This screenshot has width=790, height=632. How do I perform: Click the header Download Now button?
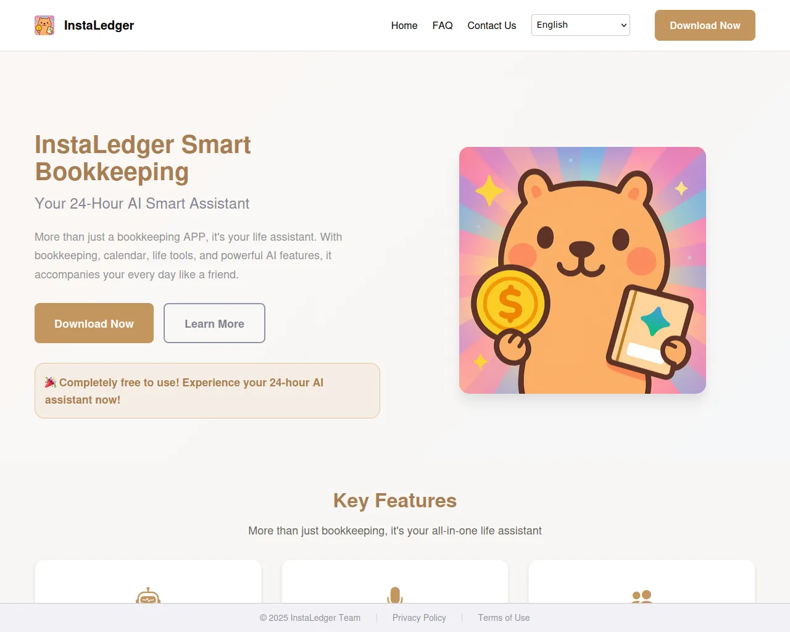705,25
